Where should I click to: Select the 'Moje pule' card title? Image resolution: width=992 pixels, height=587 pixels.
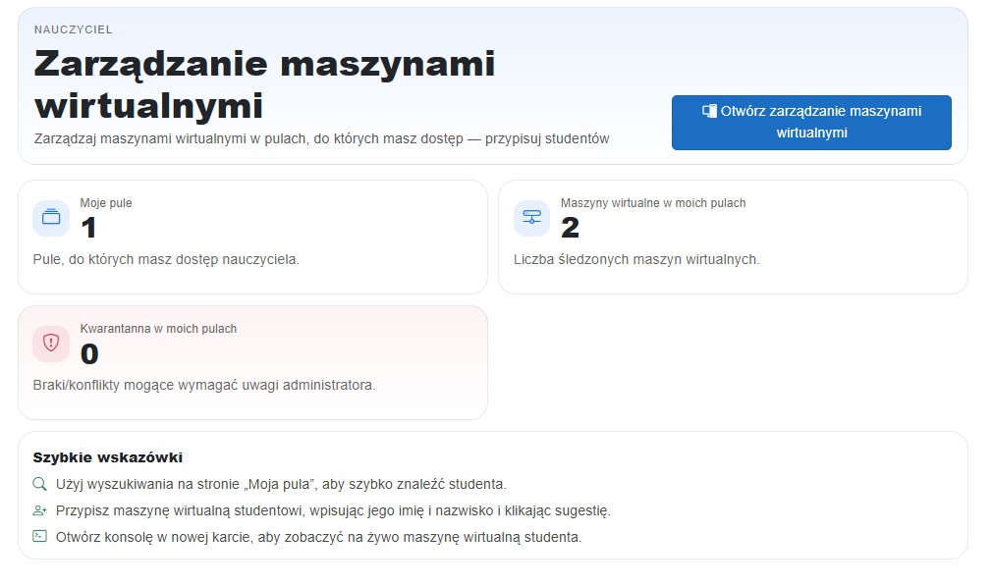tap(108, 202)
